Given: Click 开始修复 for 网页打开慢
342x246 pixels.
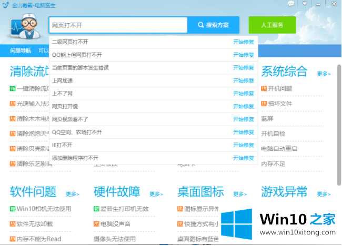Looking at the screenshot, I should pyautogui.click(x=244, y=106).
